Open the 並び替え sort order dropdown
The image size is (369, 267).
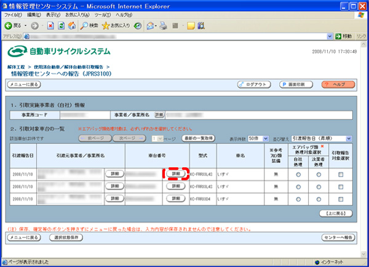tap(322, 138)
